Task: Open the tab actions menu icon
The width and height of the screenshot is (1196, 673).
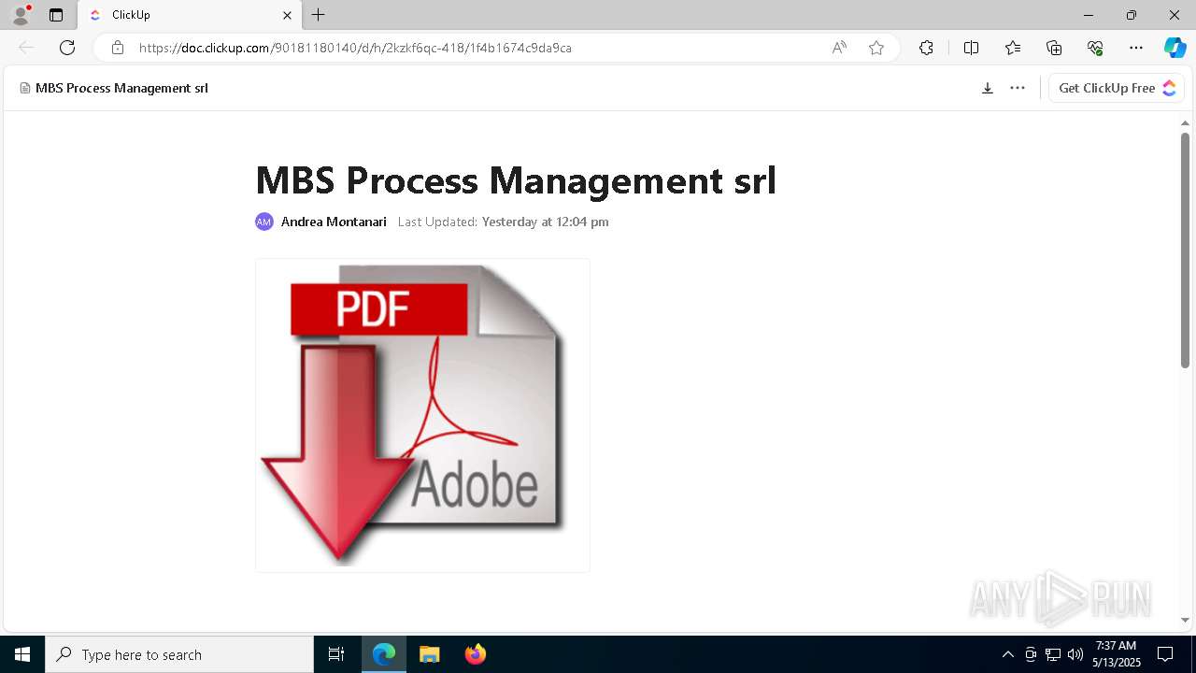Action: (x=56, y=15)
